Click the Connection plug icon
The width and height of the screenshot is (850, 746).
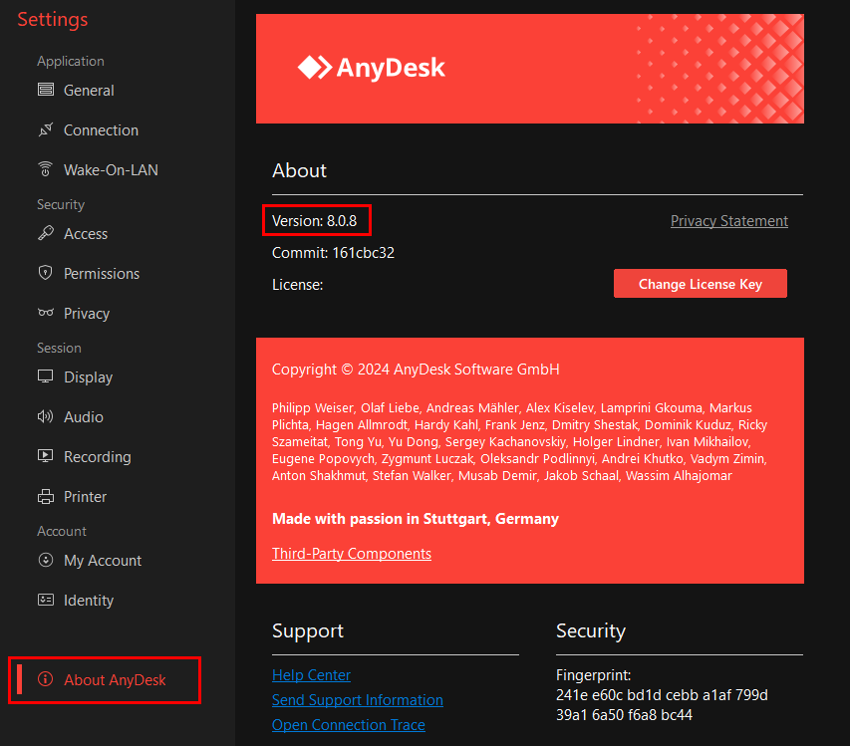pyautogui.click(x=45, y=129)
